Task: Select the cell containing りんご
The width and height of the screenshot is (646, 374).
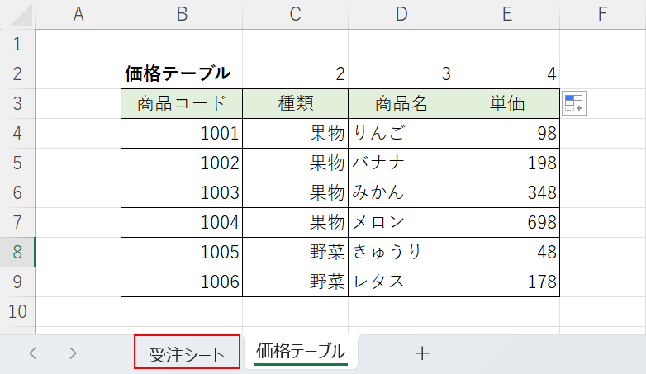Action: click(401, 133)
